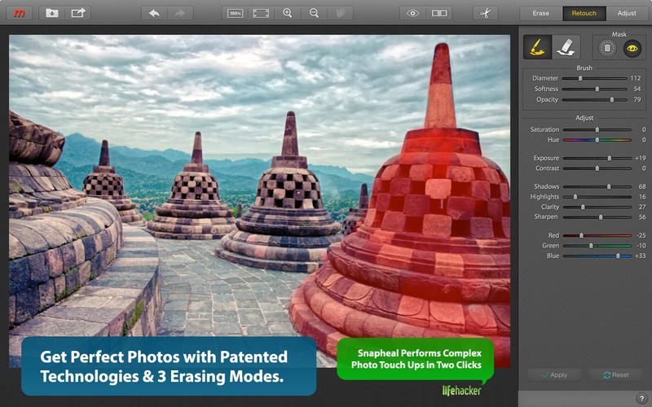Toggle the preview eye in the top toolbar

pos(413,13)
